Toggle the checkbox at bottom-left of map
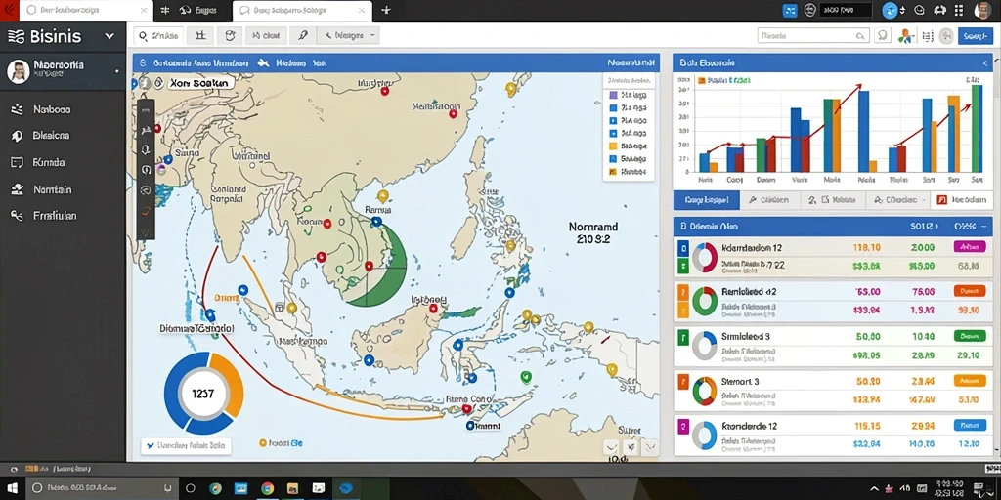1001x500 pixels. pyautogui.click(x=151, y=445)
